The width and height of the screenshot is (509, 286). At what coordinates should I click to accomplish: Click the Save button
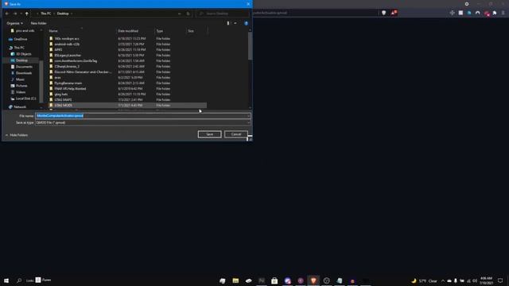click(x=209, y=134)
